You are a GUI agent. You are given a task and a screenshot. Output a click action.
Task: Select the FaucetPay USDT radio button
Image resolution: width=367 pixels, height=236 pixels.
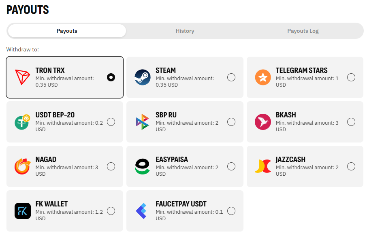tap(231, 211)
